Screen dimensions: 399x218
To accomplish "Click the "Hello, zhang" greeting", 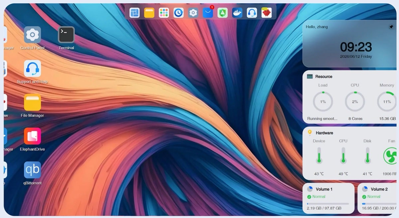I will tap(317, 27).
